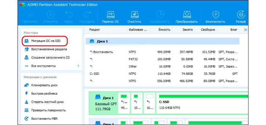Open Восстановление раздела wizard

[49, 49]
